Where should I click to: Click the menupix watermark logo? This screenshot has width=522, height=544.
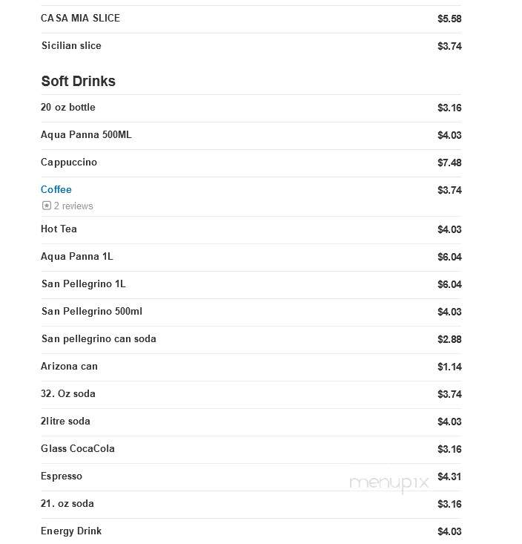tap(389, 483)
